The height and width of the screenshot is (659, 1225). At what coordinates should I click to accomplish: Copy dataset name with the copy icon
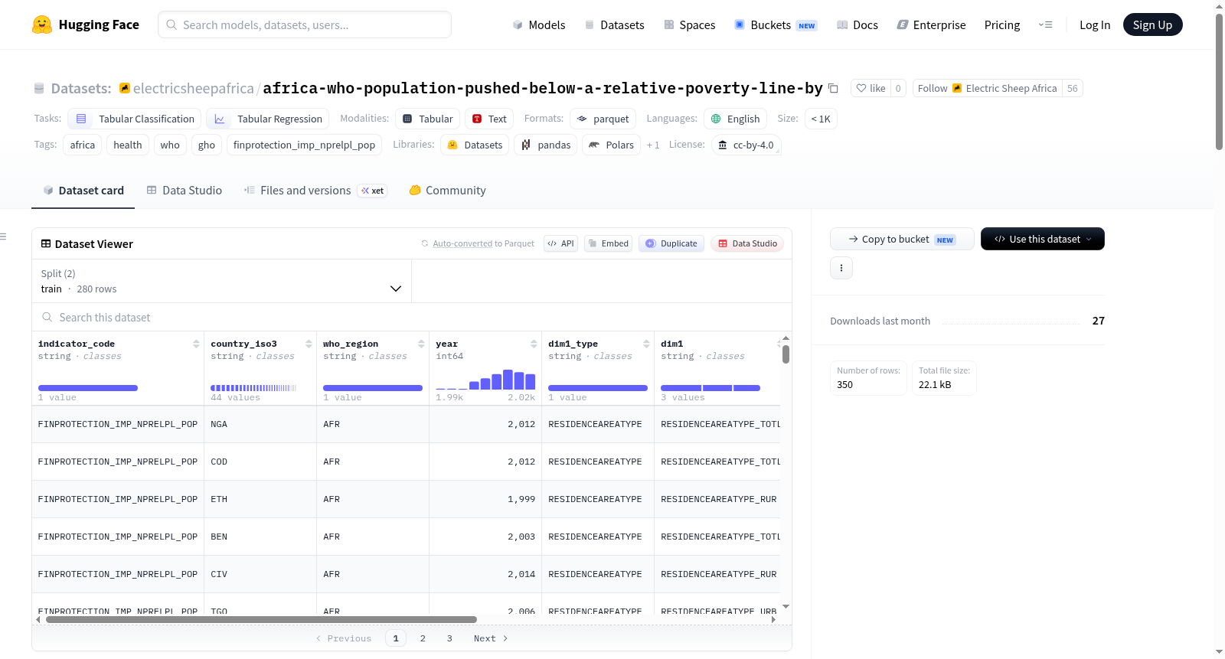pos(833,89)
